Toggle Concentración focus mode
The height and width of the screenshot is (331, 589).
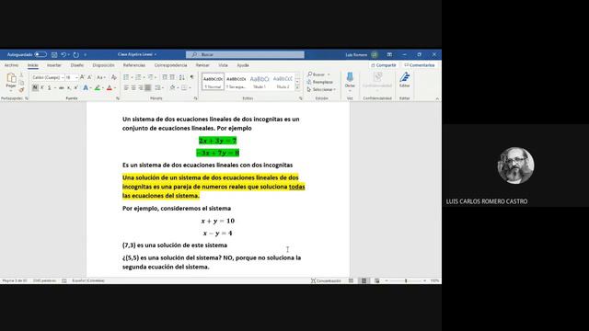pyautogui.click(x=326, y=280)
